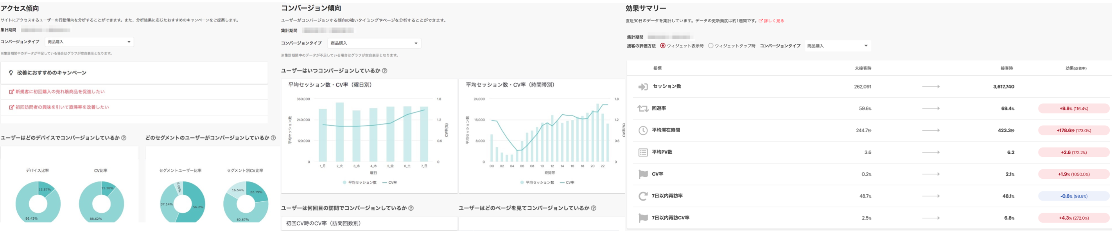The width and height of the screenshot is (1116, 231).
Task: Click the 7_日 bar in 曜日別 chart
Action: click(424, 134)
